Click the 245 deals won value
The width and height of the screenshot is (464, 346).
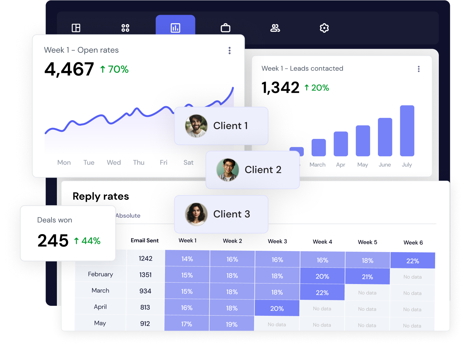pyautogui.click(x=53, y=241)
